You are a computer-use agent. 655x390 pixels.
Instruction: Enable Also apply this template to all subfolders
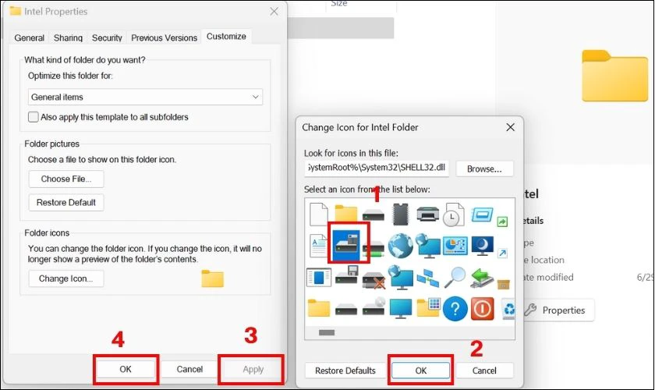(x=34, y=117)
